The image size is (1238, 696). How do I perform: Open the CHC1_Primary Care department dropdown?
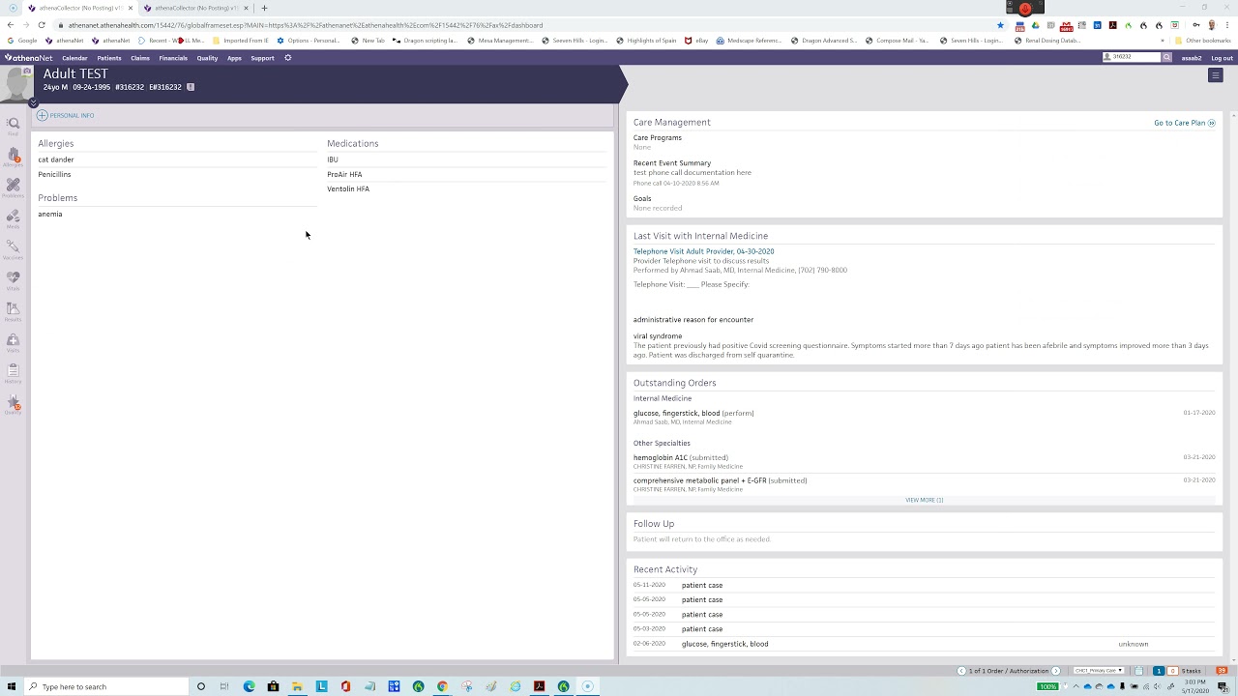point(1098,671)
